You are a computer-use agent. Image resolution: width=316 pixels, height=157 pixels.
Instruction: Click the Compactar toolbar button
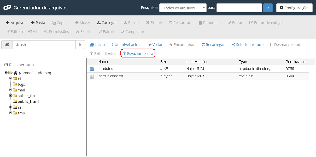(133, 32)
